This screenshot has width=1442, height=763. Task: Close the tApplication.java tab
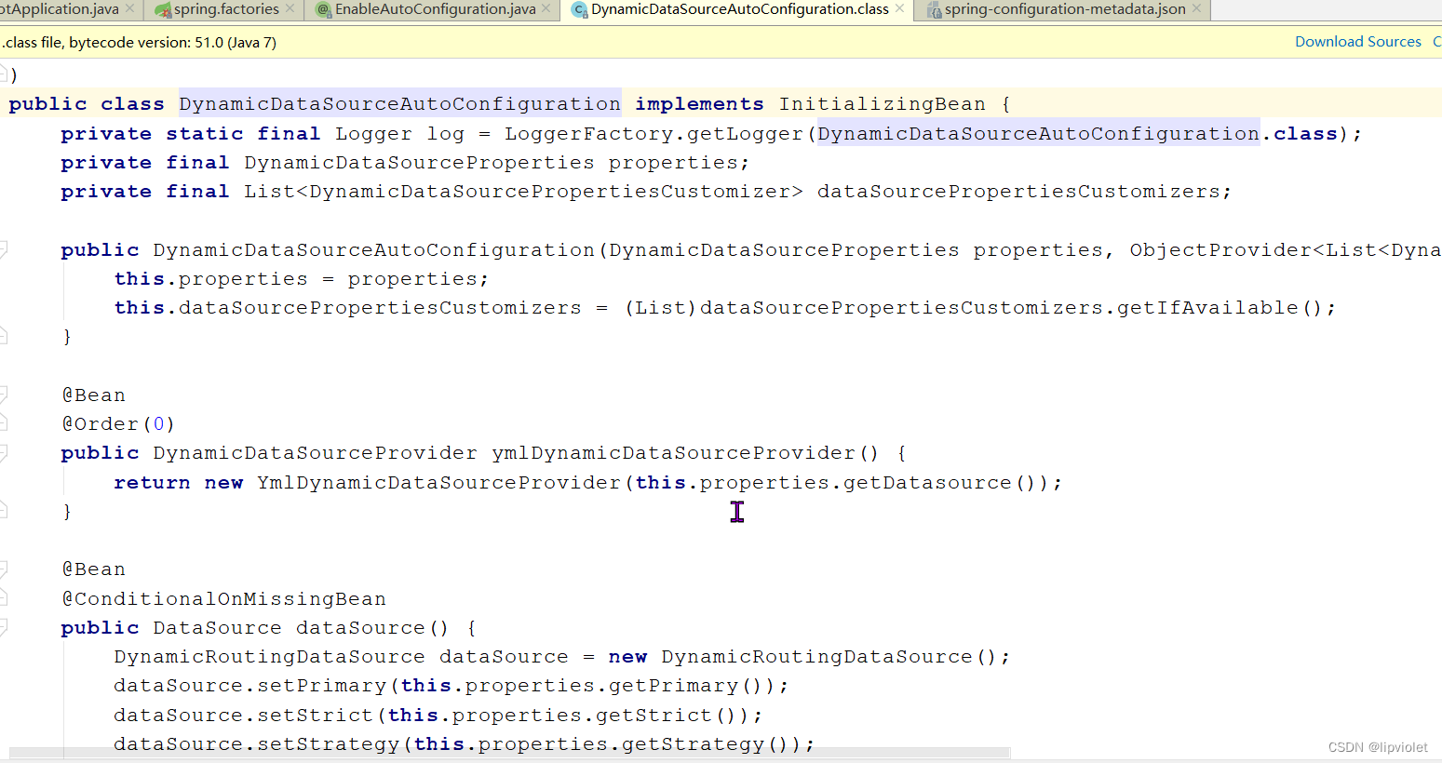pyautogui.click(x=129, y=8)
